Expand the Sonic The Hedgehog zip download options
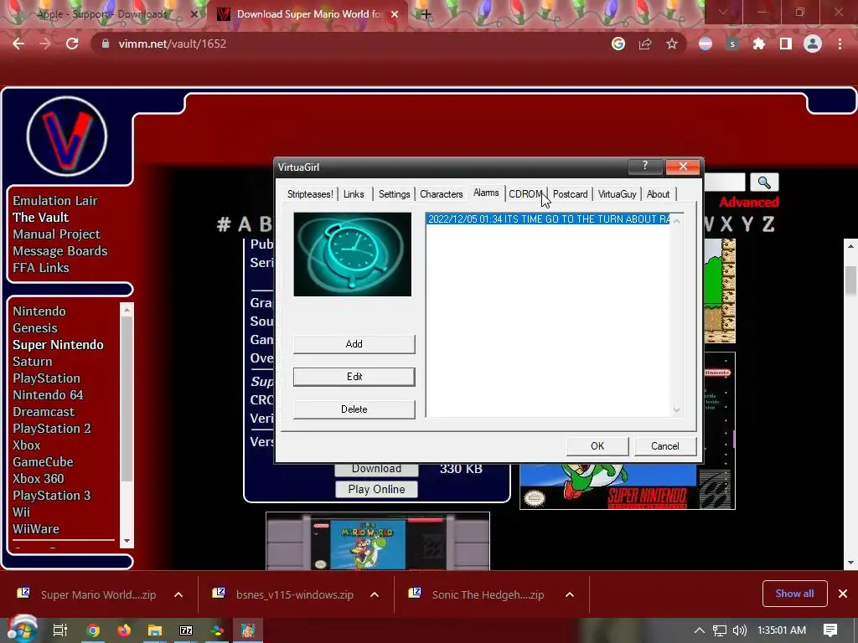The height and width of the screenshot is (643, 858). (x=570, y=594)
